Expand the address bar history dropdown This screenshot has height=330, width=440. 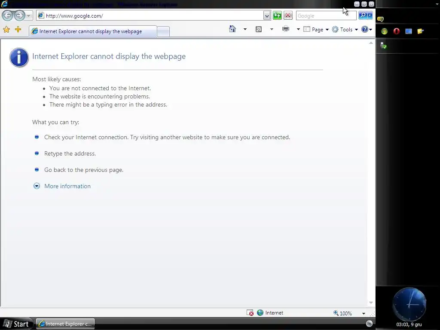pyautogui.click(x=267, y=16)
